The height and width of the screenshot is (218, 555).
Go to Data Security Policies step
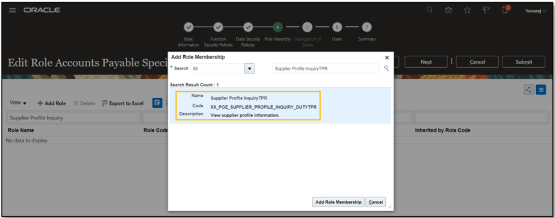coord(248,27)
